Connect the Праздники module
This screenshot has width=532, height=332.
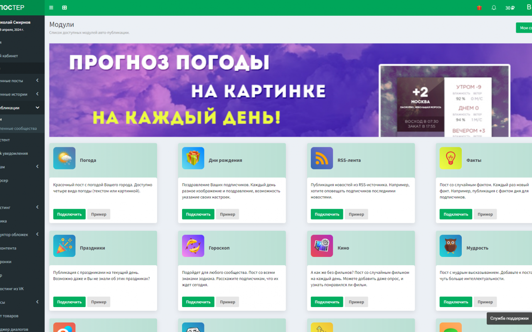tap(69, 302)
